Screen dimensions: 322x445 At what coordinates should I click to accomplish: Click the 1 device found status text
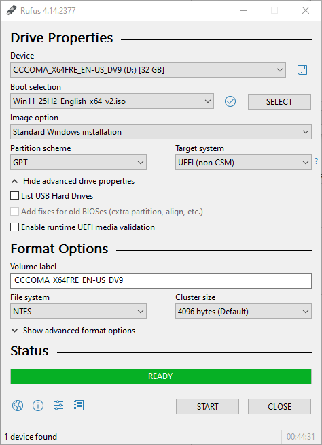click(31, 436)
